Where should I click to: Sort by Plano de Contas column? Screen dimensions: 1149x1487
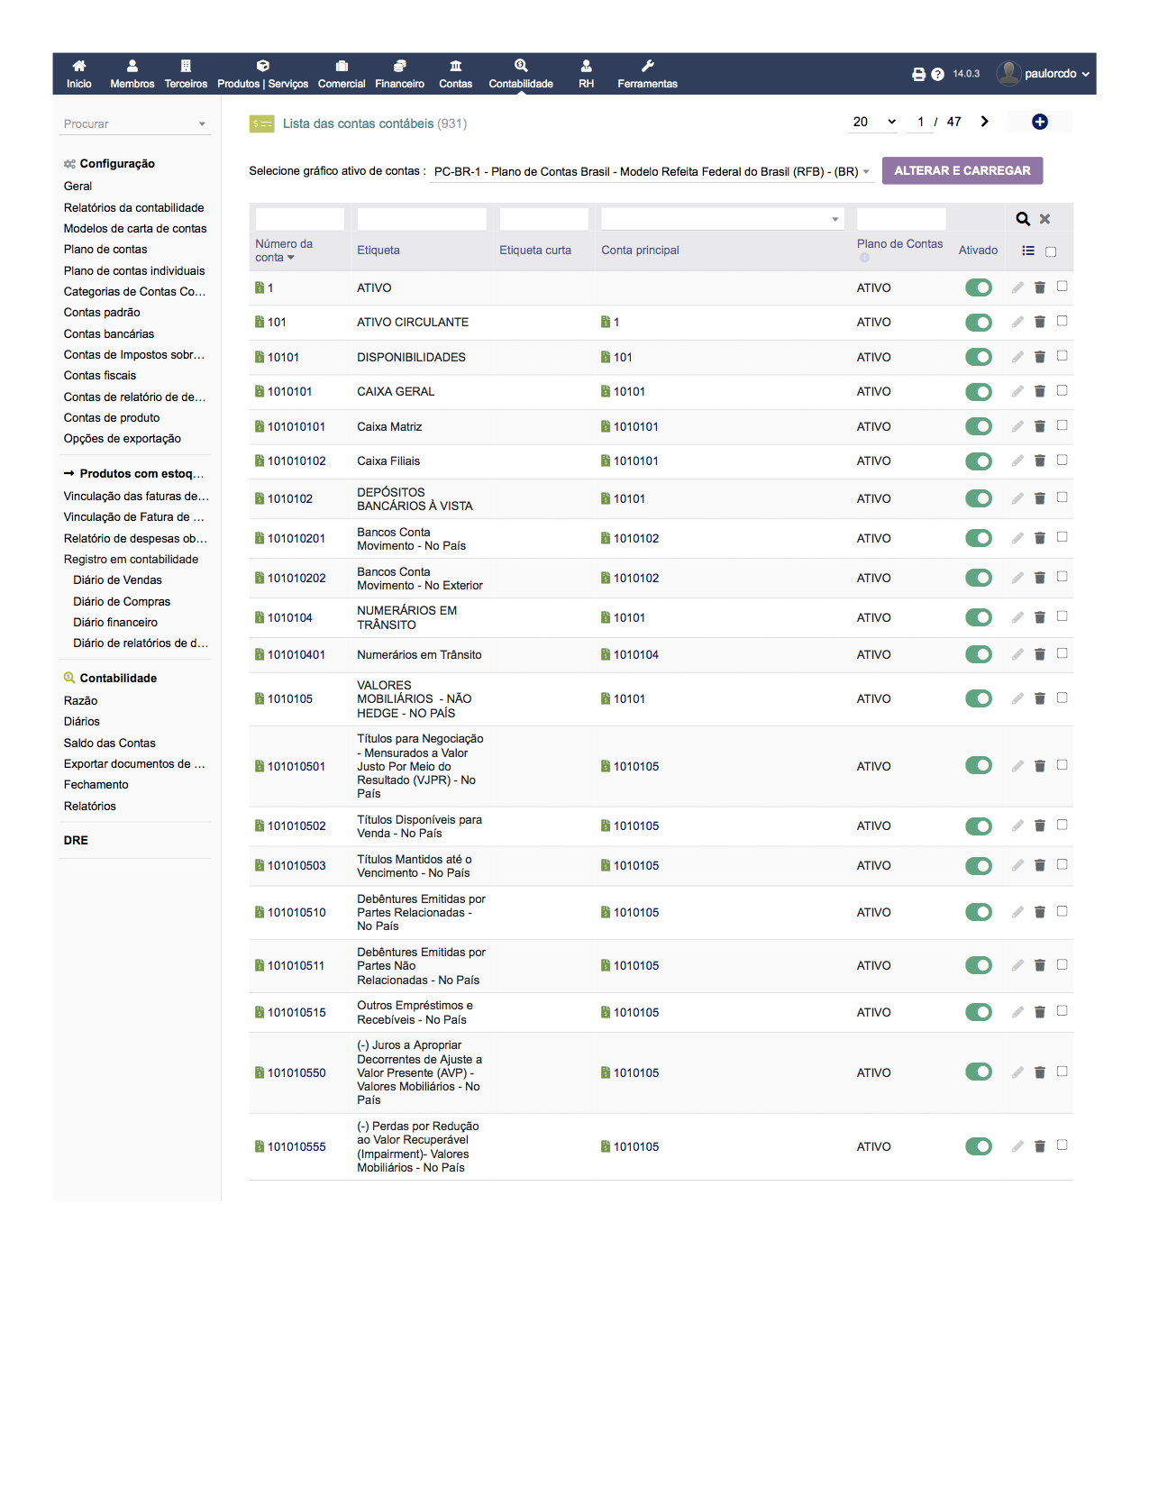[899, 244]
